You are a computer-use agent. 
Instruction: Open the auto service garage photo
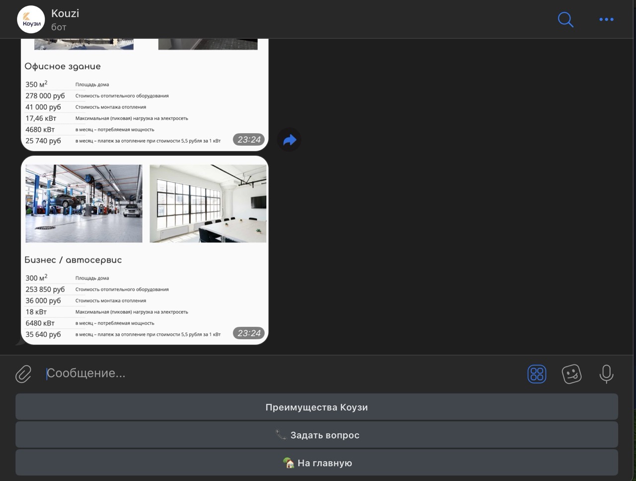(x=84, y=203)
